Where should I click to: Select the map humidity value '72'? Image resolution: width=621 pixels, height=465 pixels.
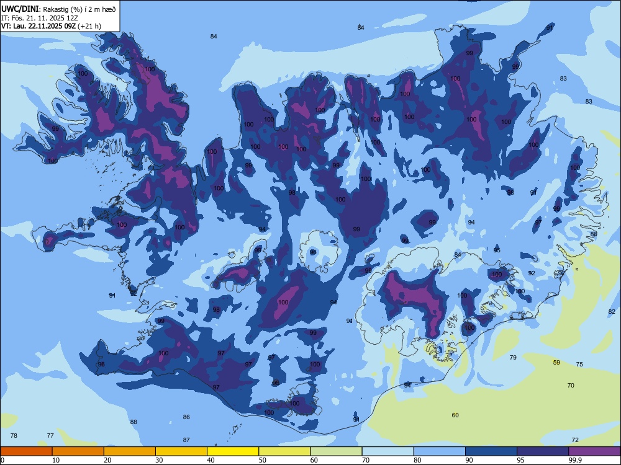coord(576,440)
